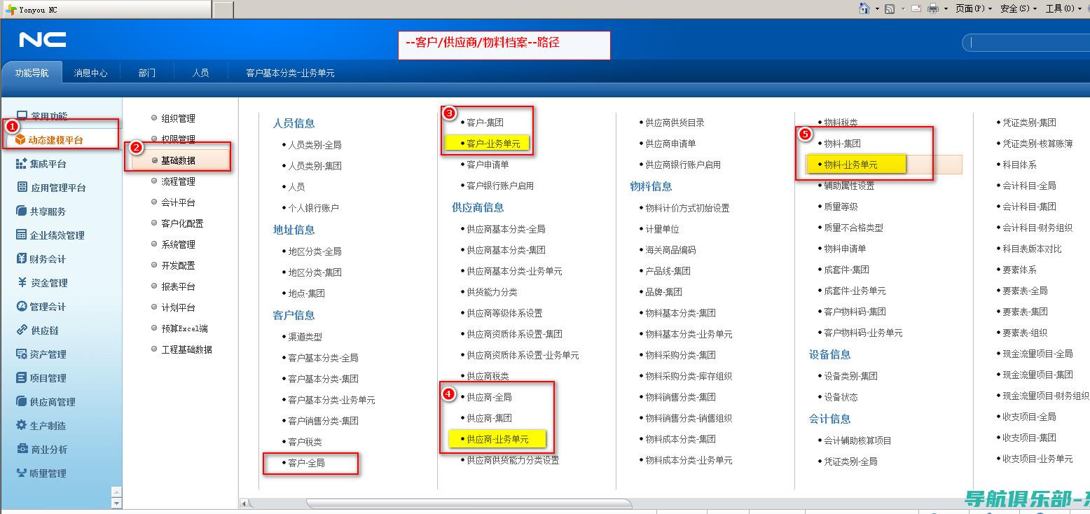Open the 物料-业务单元 link
Image resolution: width=1090 pixels, height=514 pixels.
[x=850, y=165]
